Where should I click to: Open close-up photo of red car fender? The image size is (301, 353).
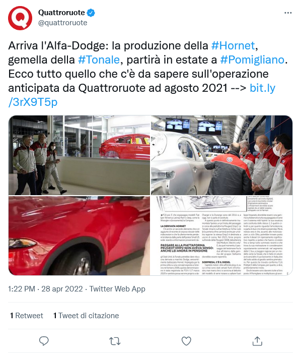pyautogui.click(x=79, y=236)
